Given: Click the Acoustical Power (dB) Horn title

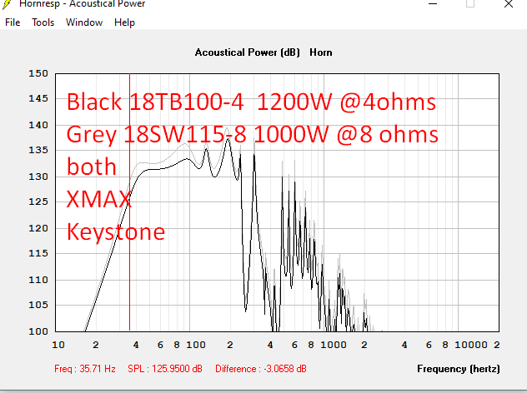Looking at the screenshot, I should (263, 52).
